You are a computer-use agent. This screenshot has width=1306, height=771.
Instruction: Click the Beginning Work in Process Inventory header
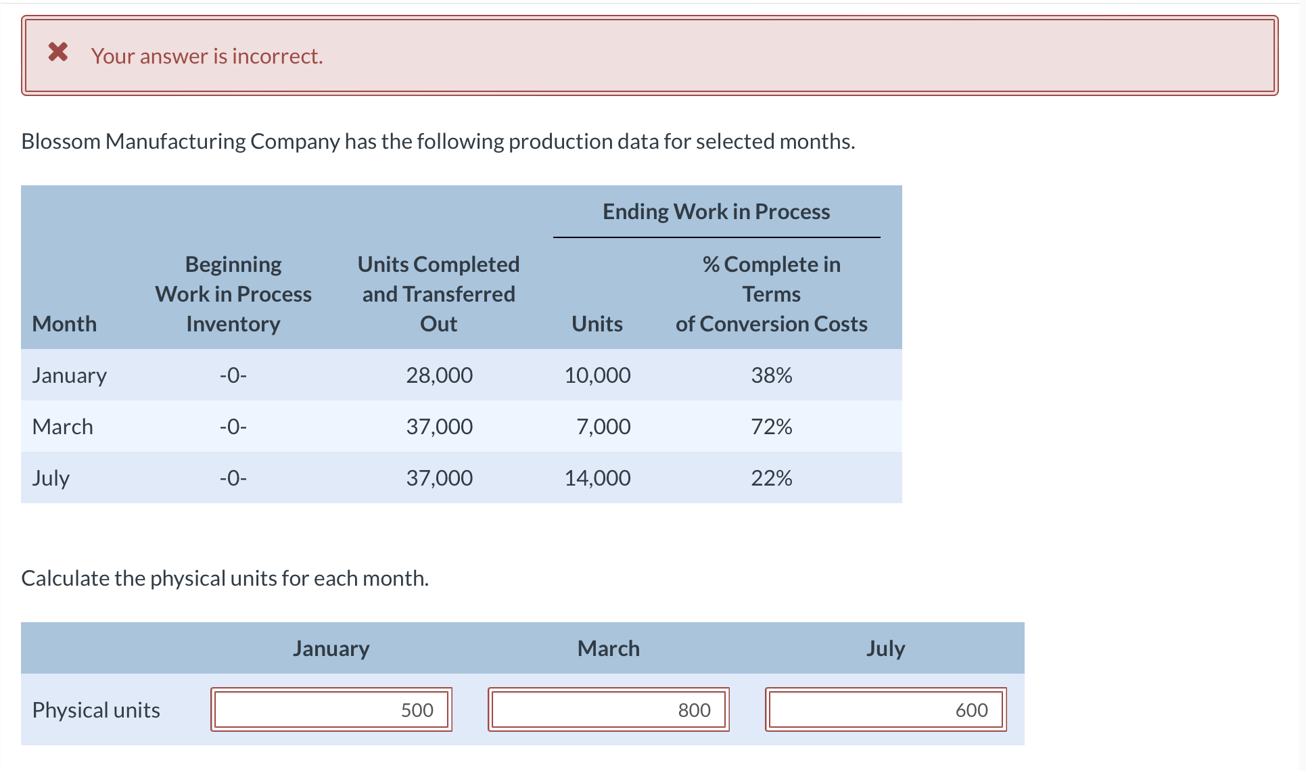[233, 294]
